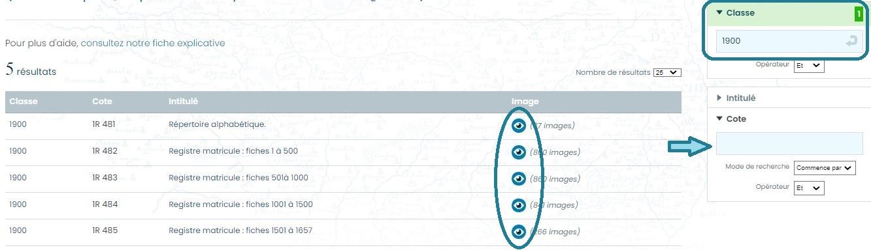The width and height of the screenshot is (871, 250).
Task: Click the Cote search input field
Action: 789,143
